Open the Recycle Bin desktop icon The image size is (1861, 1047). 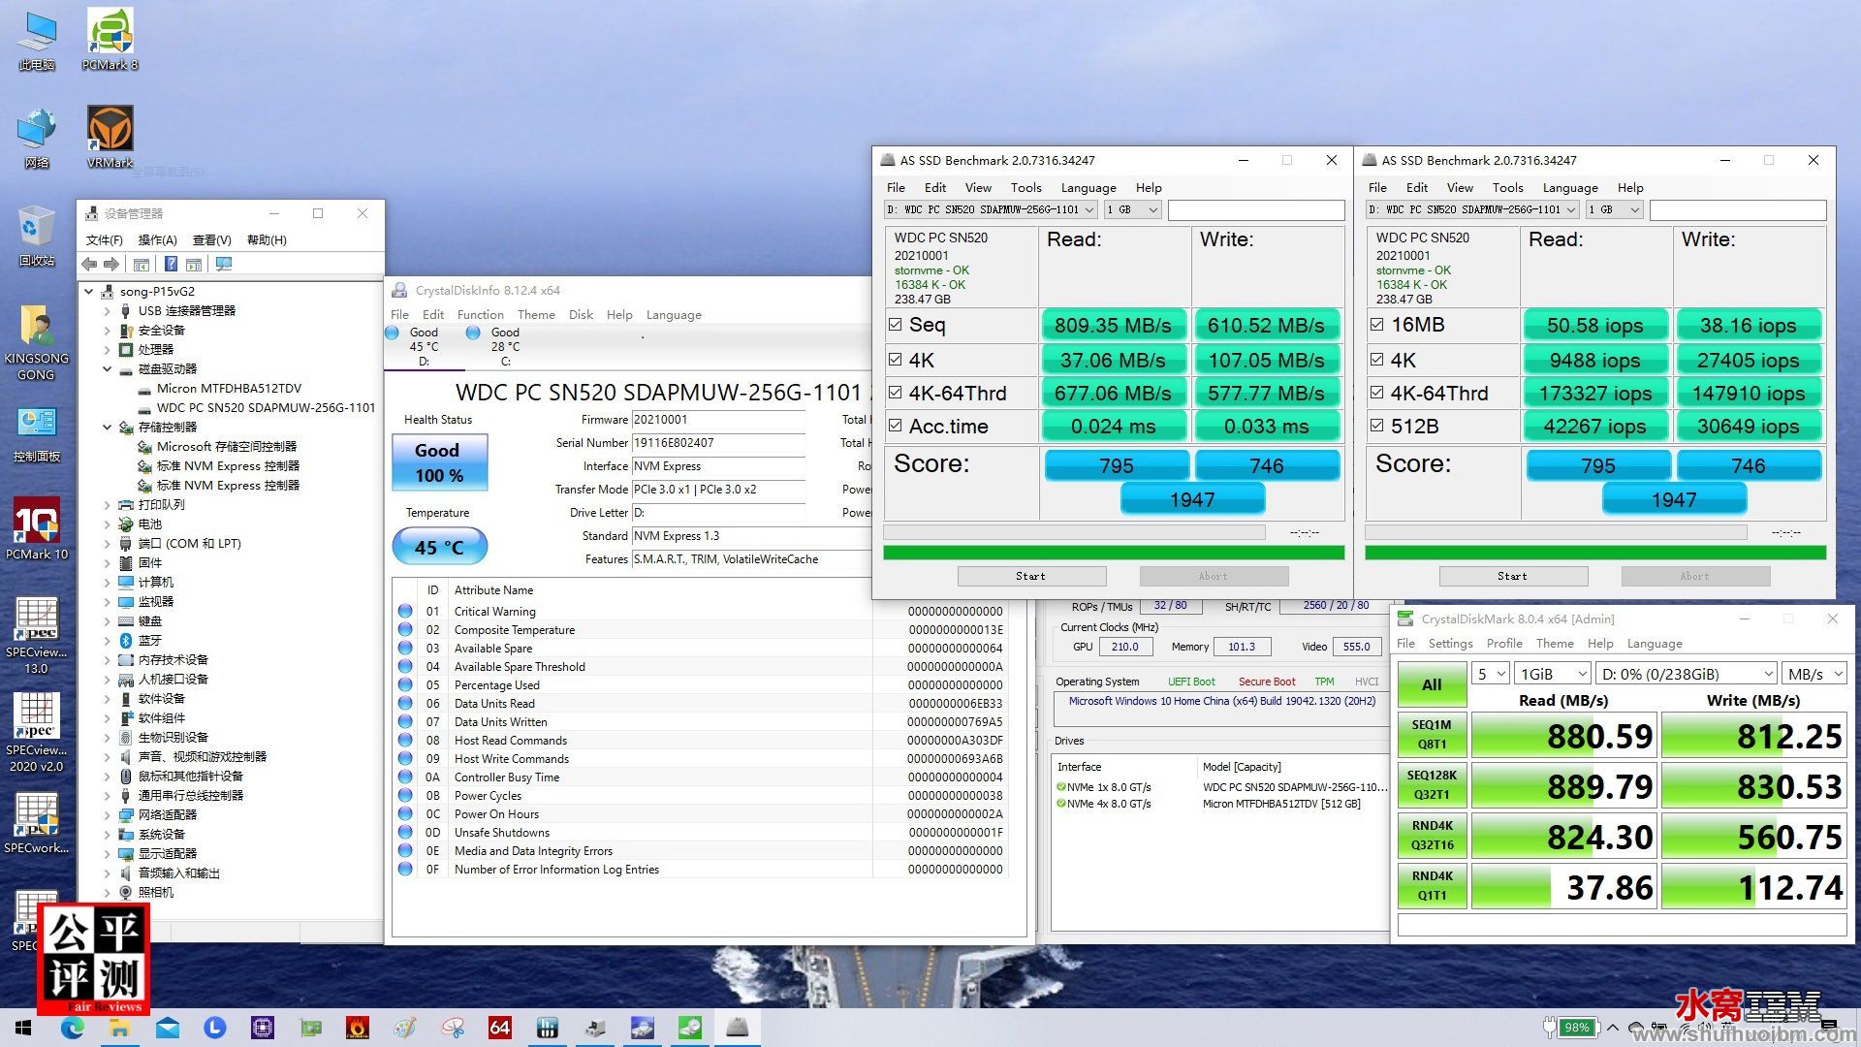pos(36,236)
